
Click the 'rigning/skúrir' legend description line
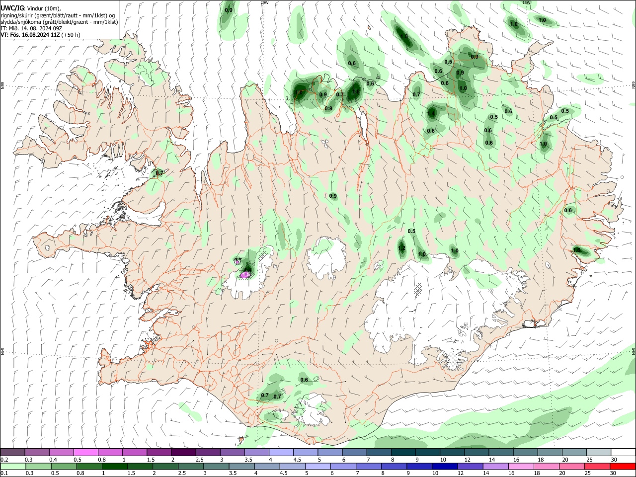pyautogui.click(x=58, y=15)
